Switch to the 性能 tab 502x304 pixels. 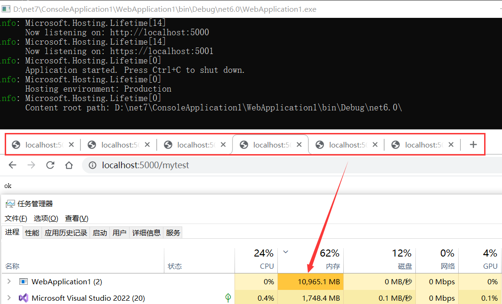pos(32,233)
